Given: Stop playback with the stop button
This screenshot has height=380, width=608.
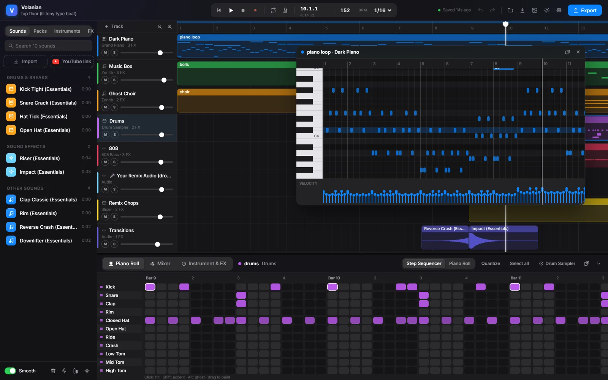Looking at the screenshot, I should click(x=243, y=10).
